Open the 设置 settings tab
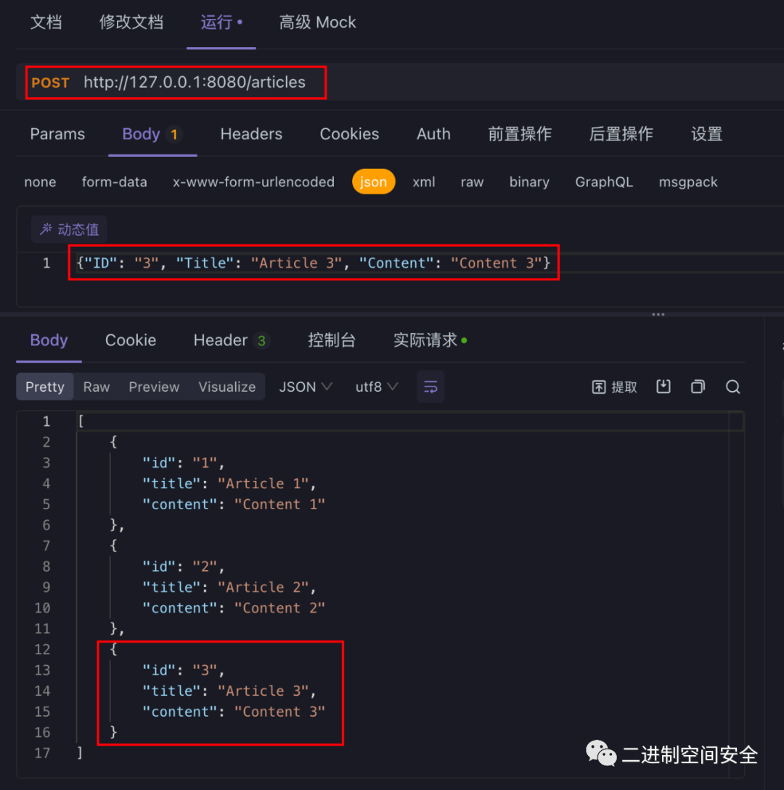The width and height of the screenshot is (784, 790). coord(707,134)
